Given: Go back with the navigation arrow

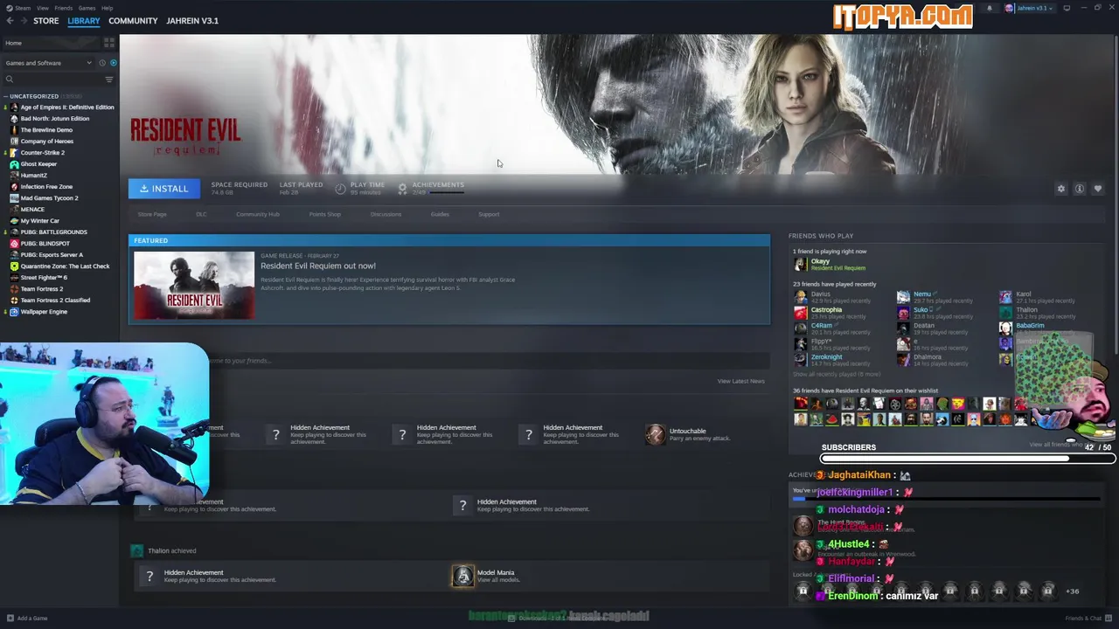Looking at the screenshot, I should (x=10, y=21).
